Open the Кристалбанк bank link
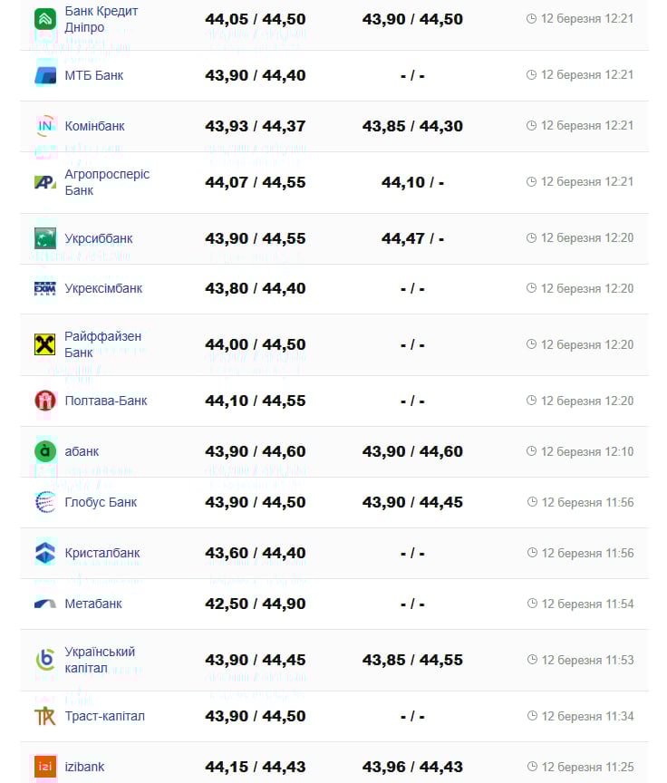Image resolution: width=667 pixels, height=783 pixels. pyautogui.click(x=102, y=553)
